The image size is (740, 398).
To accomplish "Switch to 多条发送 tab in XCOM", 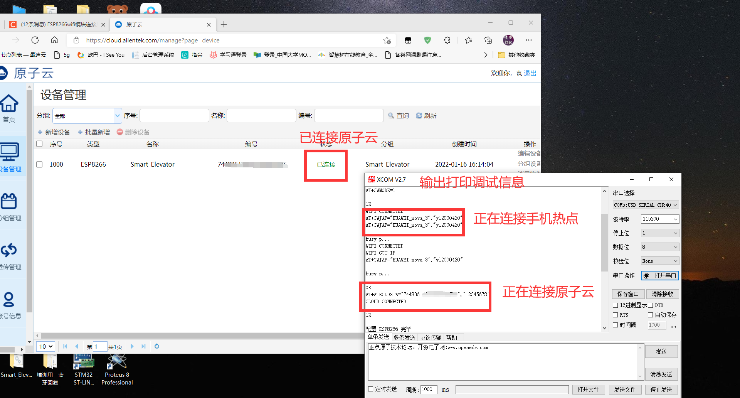I will 404,337.
